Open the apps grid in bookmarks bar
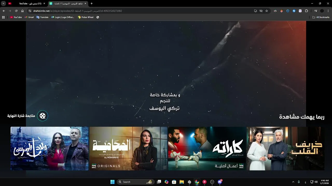The height and width of the screenshot is (186, 332). click(x=3, y=17)
